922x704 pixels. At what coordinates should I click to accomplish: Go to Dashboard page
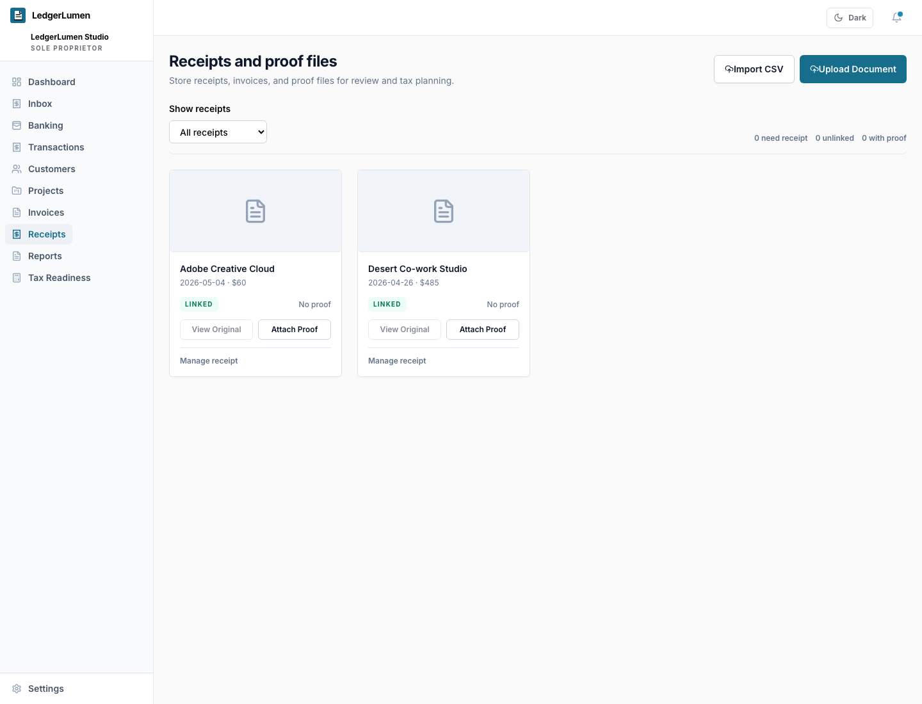(x=44, y=82)
